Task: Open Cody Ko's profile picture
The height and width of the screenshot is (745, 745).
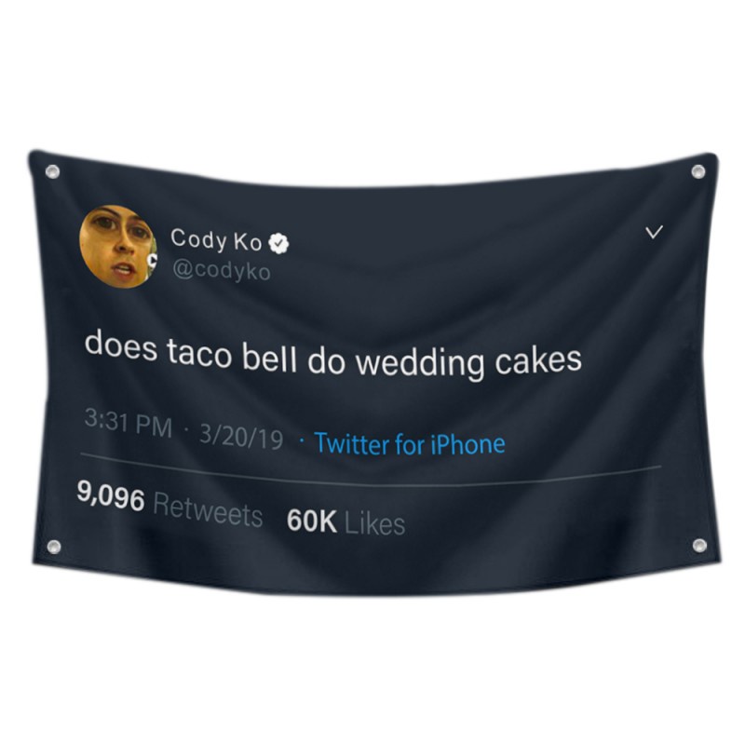Action: click(118, 247)
